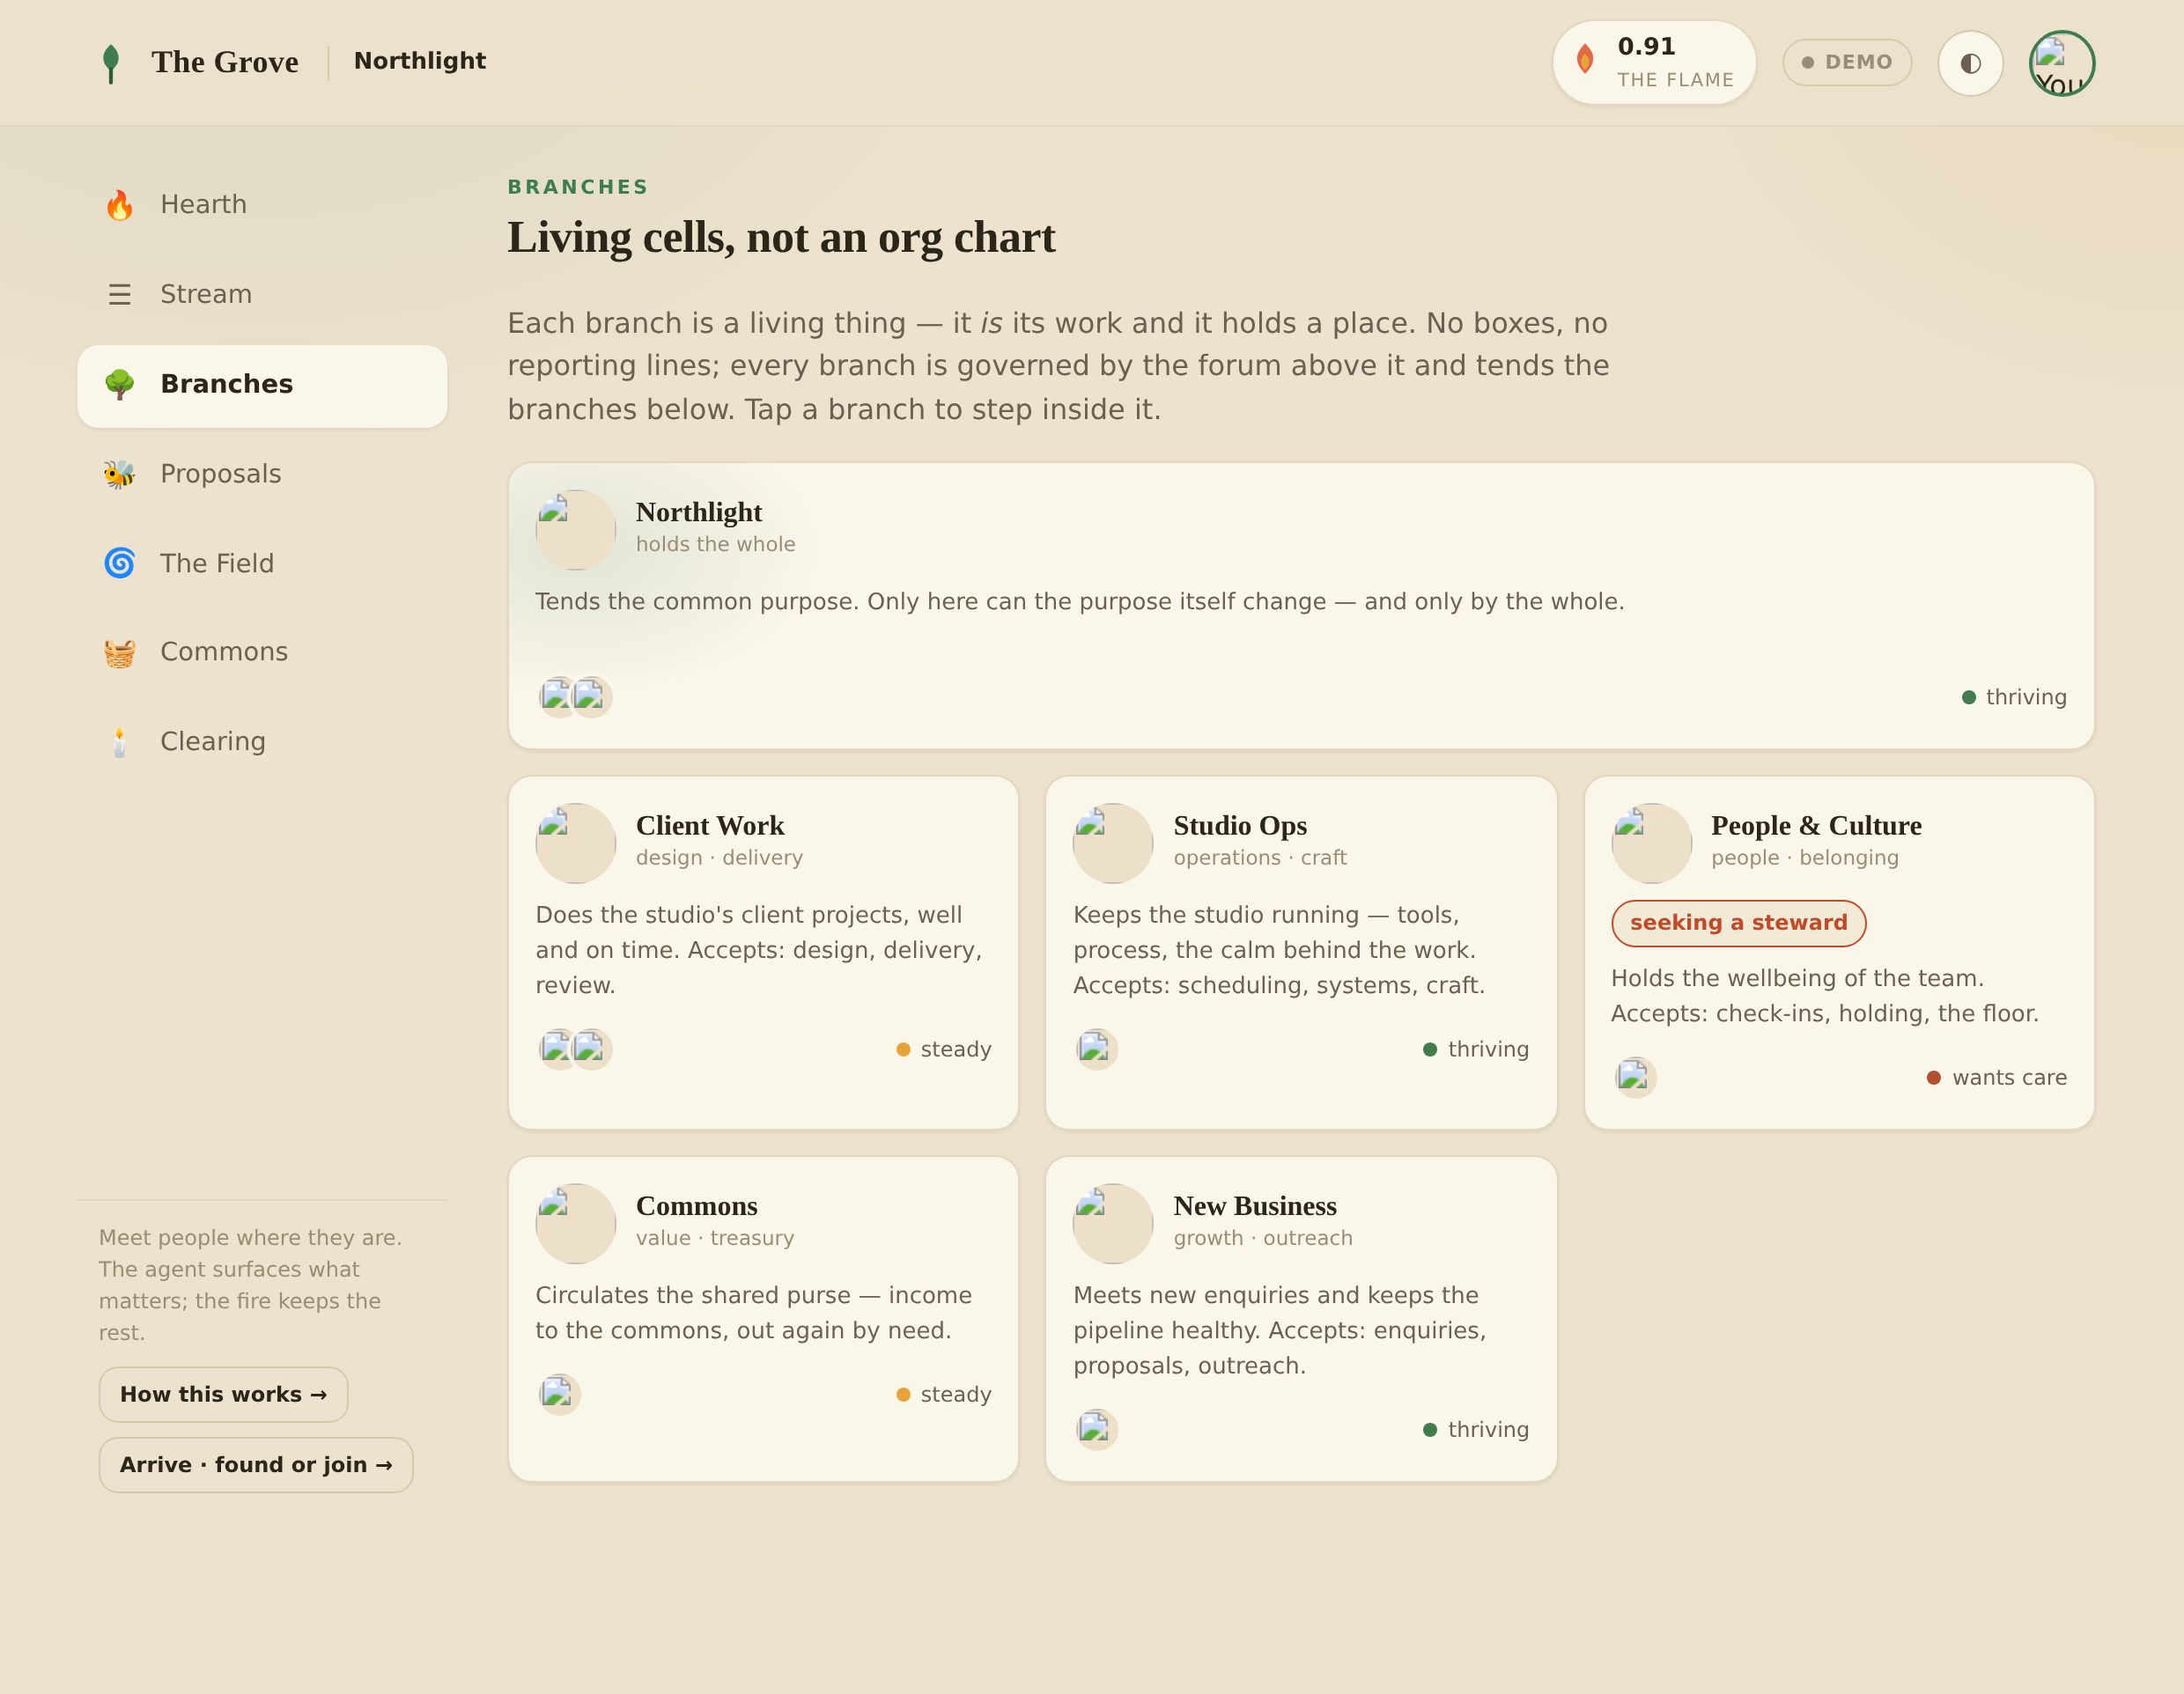Click the Studio Ops branch avatar image

(x=1113, y=843)
